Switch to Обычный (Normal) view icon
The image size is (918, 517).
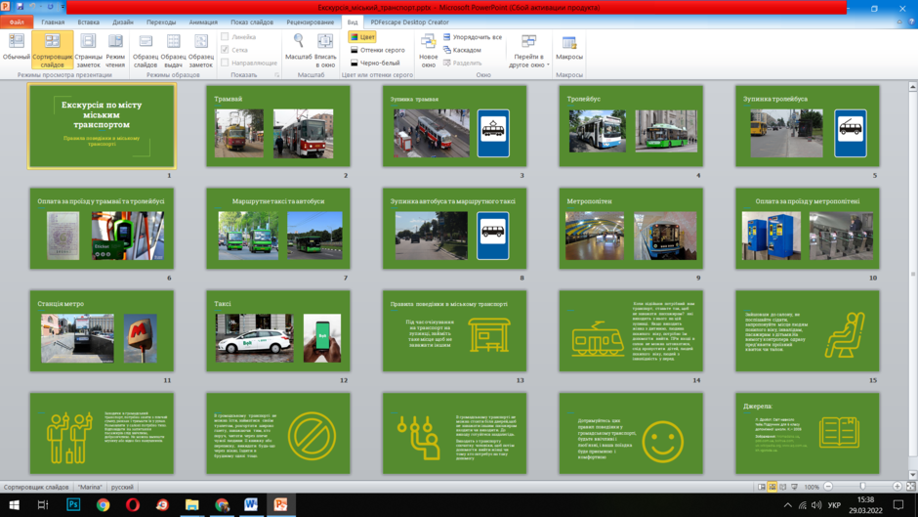[16, 47]
